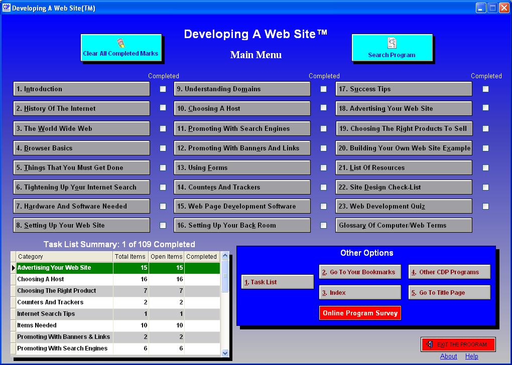
Task: Open 14. Counters And Trackers
Action: click(x=242, y=187)
